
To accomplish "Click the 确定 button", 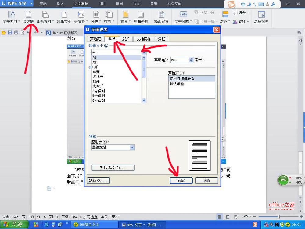I will pos(181,180).
